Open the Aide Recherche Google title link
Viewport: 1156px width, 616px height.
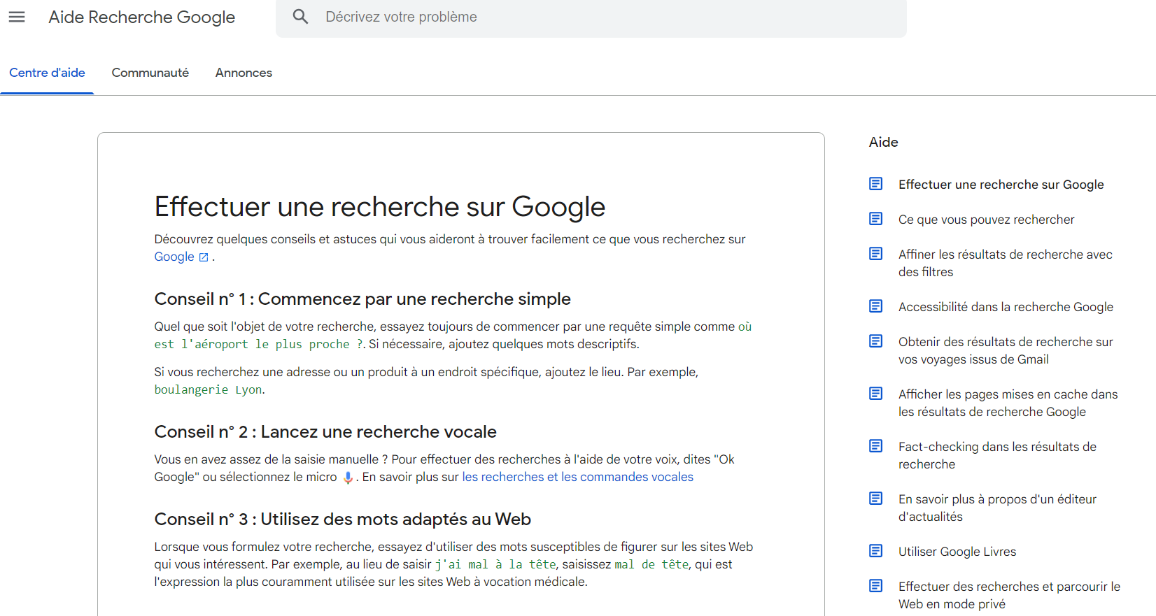142,17
